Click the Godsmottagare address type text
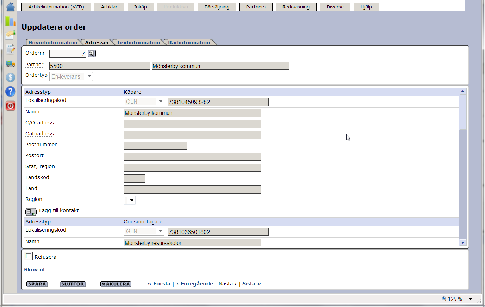This screenshot has width=485, height=307. point(143,222)
